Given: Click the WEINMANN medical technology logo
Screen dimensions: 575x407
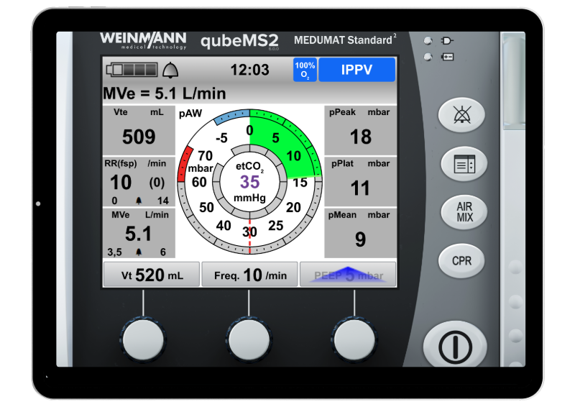Looking at the screenshot, I should click(143, 40).
